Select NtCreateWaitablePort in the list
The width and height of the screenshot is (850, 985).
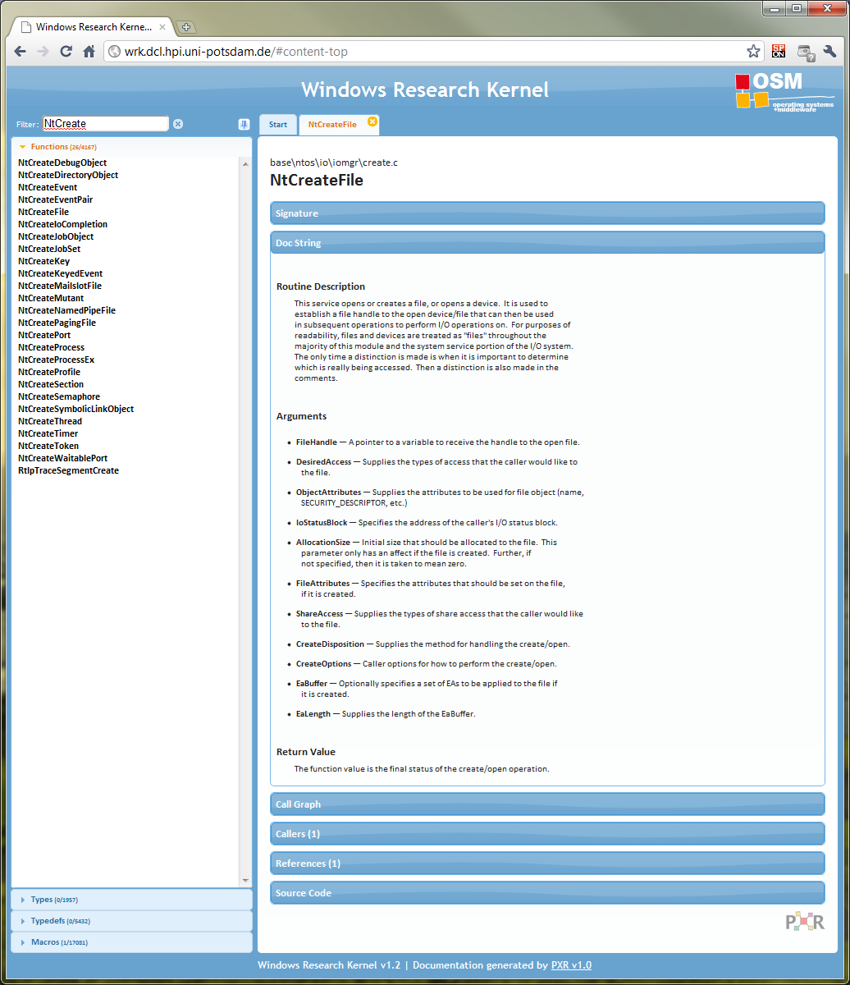point(62,458)
